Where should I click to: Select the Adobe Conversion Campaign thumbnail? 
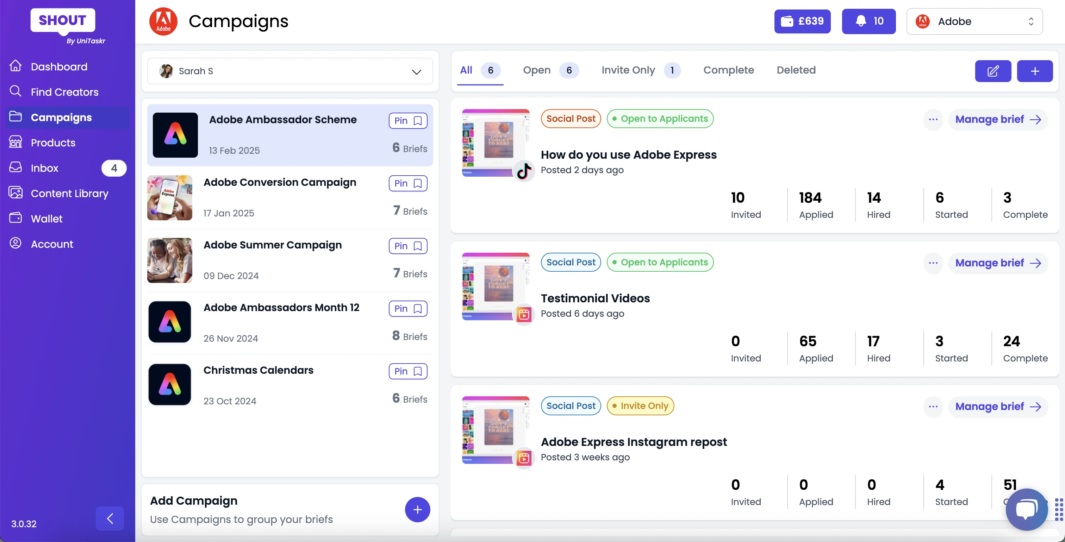(169, 197)
